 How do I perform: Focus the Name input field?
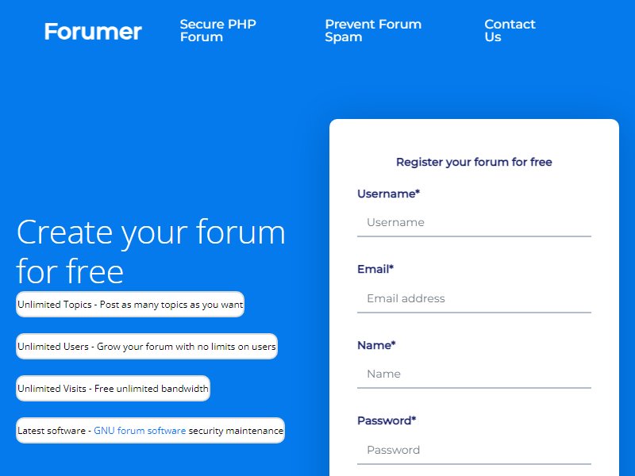[x=474, y=374]
